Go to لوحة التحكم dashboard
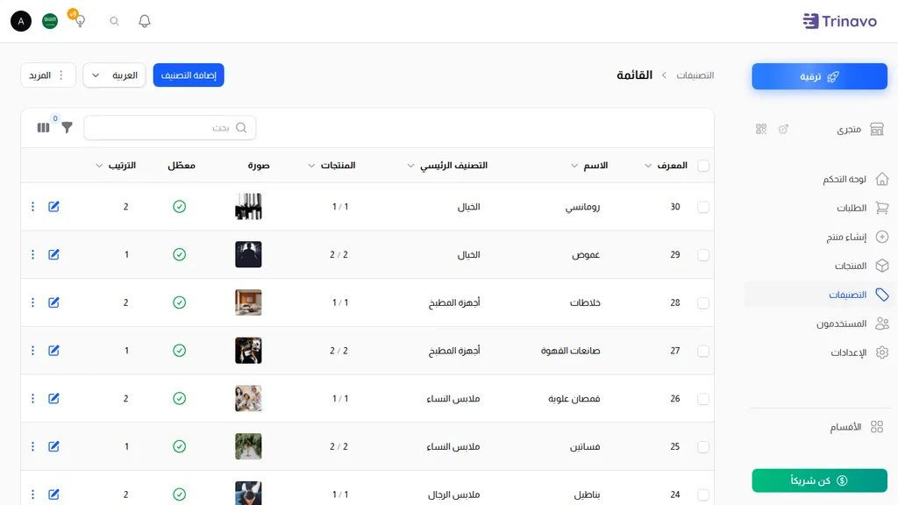898x505 pixels. click(855, 179)
